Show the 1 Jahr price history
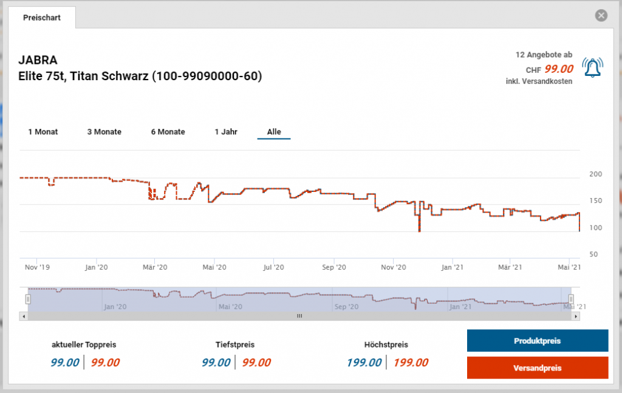The width and height of the screenshot is (622, 393). (226, 132)
